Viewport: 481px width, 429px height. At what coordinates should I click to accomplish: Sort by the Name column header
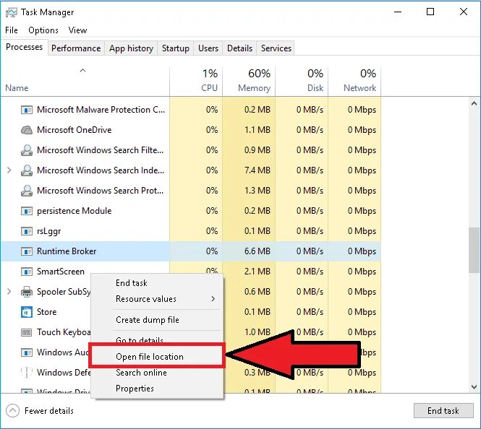(85, 81)
